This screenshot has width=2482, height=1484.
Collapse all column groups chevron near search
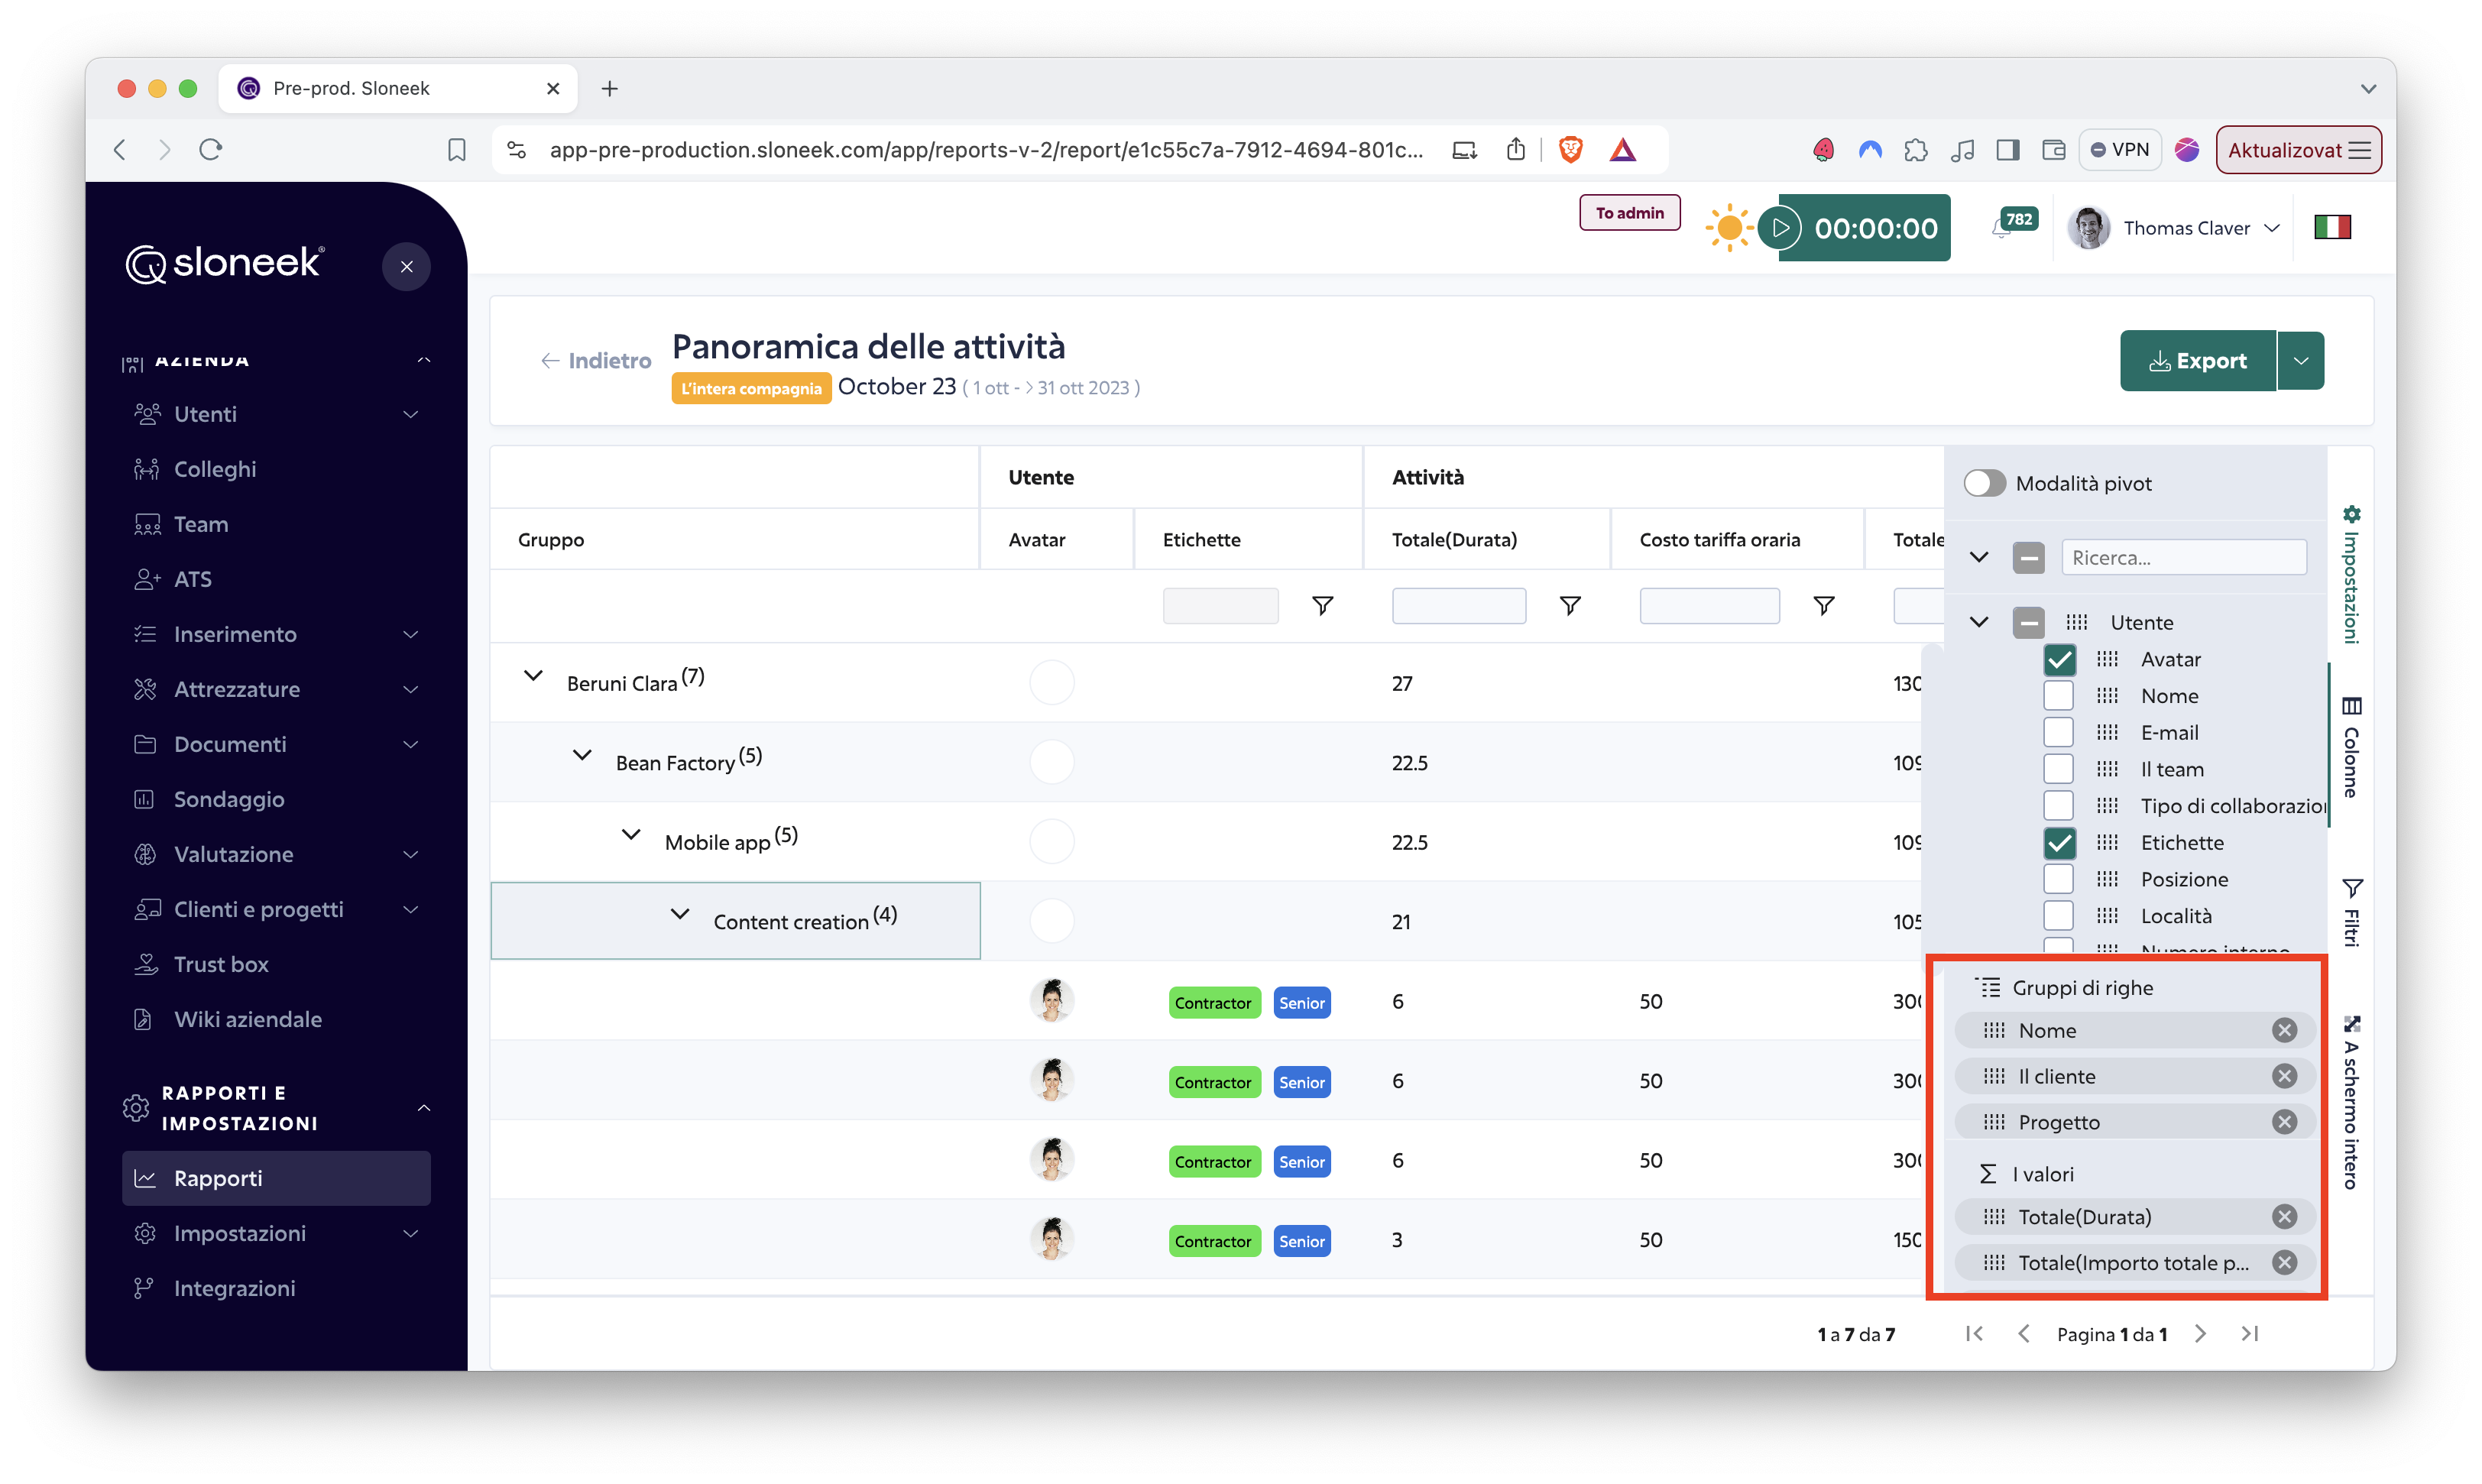click(1979, 557)
